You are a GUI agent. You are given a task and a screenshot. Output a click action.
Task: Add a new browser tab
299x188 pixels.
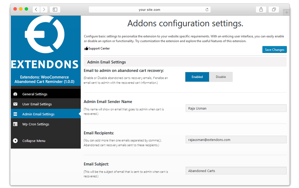tap(286, 13)
